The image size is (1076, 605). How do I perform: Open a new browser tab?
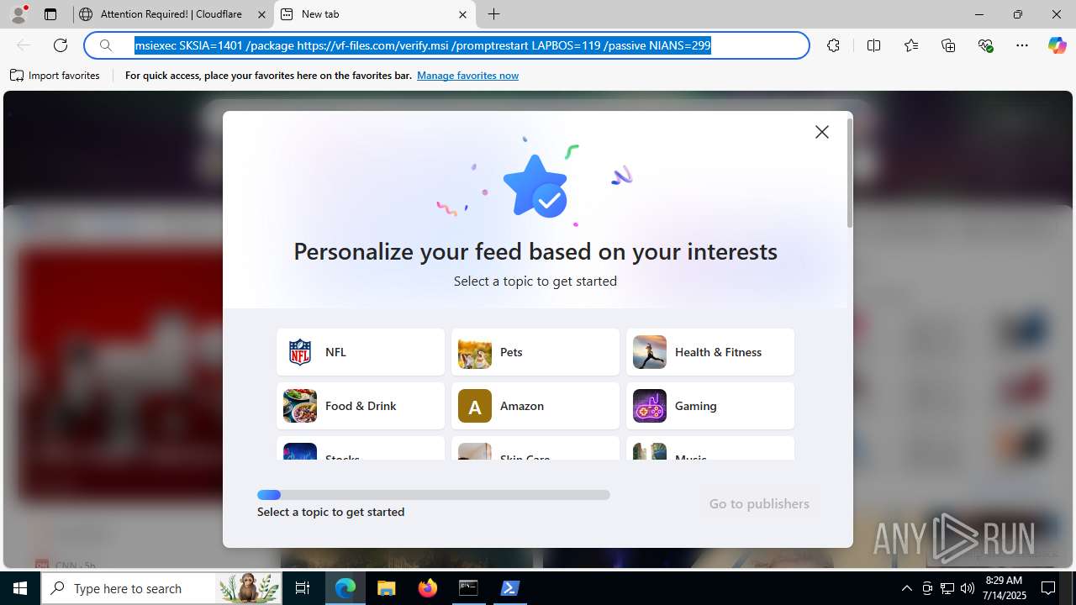pyautogui.click(x=494, y=14)
